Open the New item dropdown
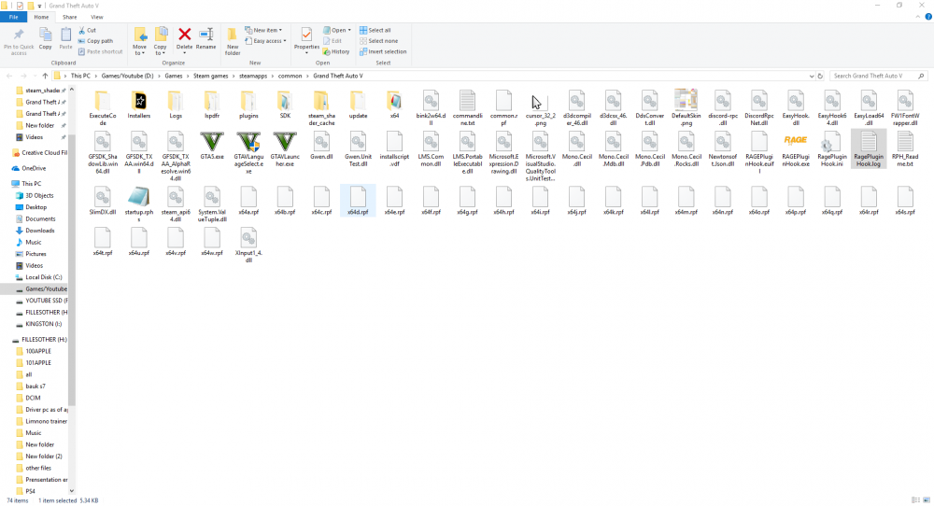The height and width of the screenshot is (506, 934). pyautogui.click(x=266, y=30)
